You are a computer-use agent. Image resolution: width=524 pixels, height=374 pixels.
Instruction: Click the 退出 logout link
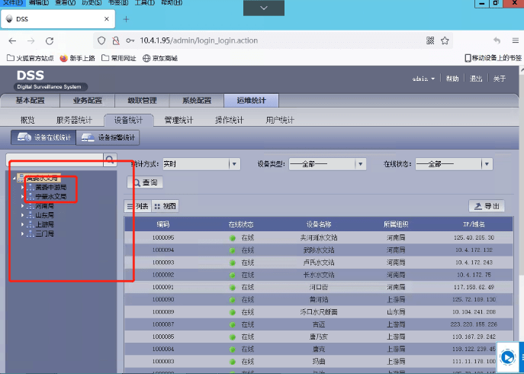point(476,79)
